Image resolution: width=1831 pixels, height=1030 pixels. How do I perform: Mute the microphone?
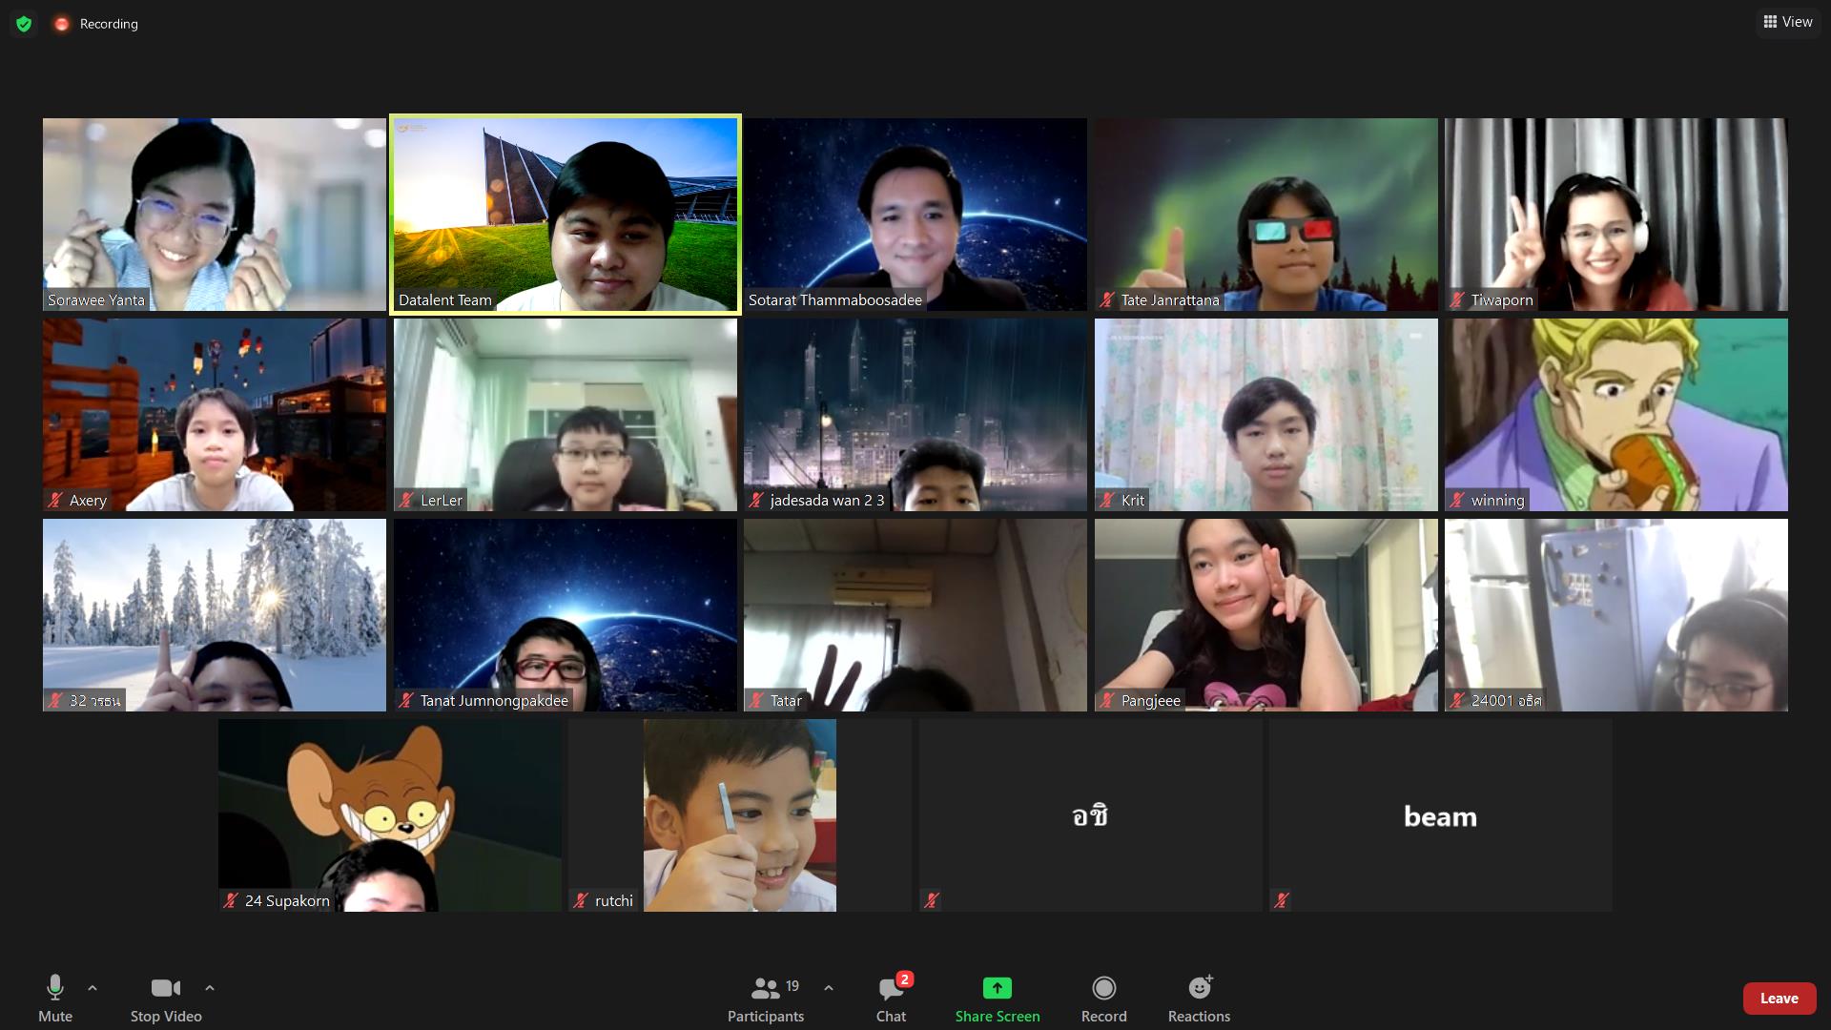pyautogui.click(x=55, y=998)
